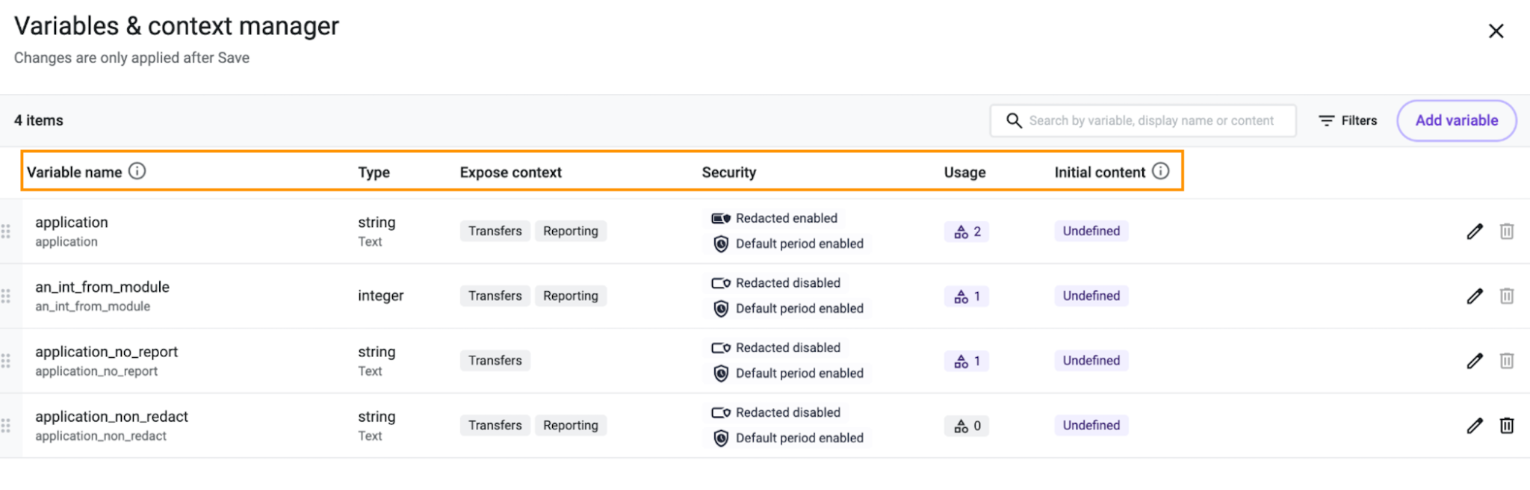Click the Type column header

pyautogui.click(x=374, y=172)
